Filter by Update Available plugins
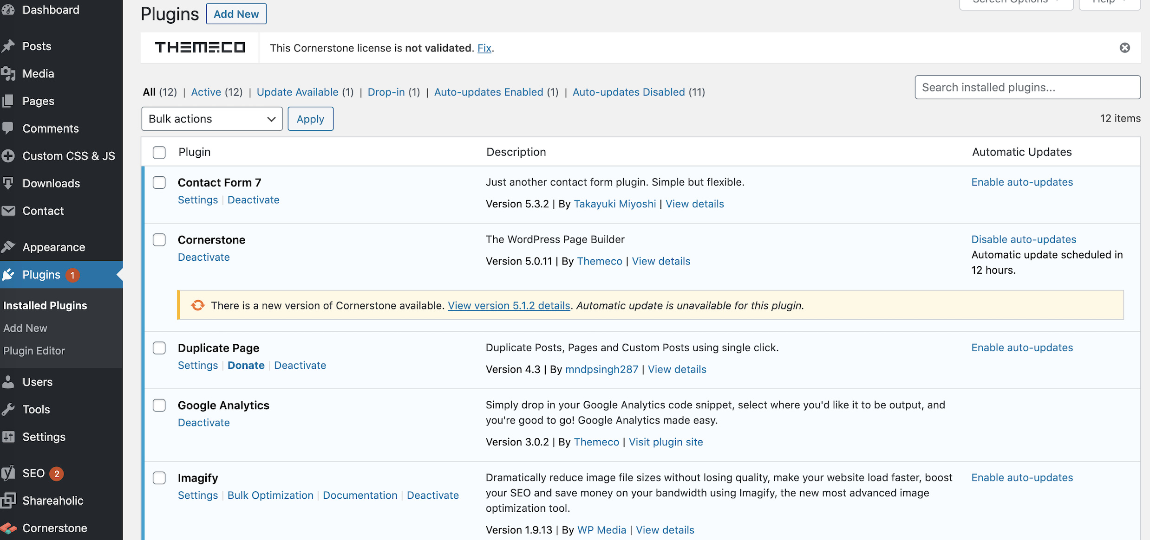This screenshot has width=1150, height=540. pos(298,92)
